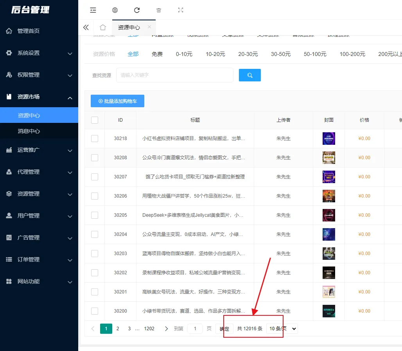
Task: Filter price by 100-200元
Action: (x=352, y=54)
